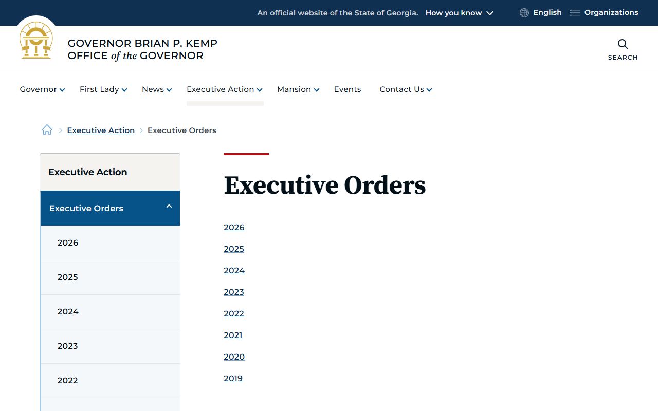Collapse the Executive Orders sidebar chevron

coord(169,207)
